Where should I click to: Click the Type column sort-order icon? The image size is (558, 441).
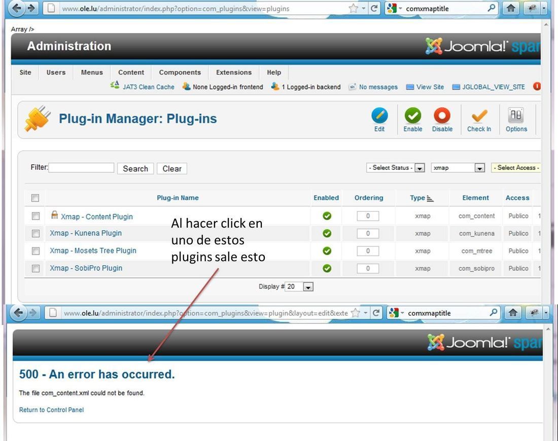(x=430, y=199)
